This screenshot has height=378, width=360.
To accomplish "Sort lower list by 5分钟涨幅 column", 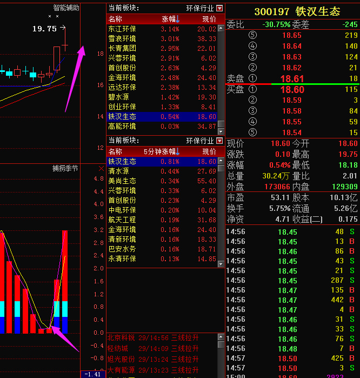I will coord(162,151).
